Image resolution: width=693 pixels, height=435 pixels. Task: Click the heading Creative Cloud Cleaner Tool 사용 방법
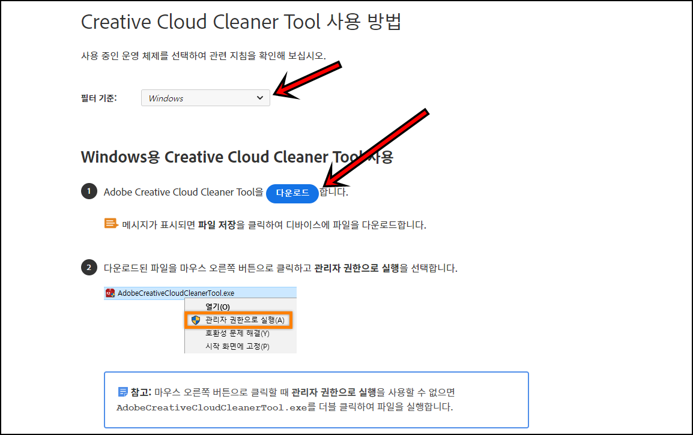(241, 22)
